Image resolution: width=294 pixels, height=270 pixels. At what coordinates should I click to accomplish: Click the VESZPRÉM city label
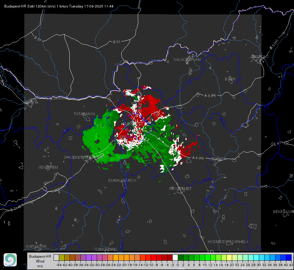click(x=48, y=167)
